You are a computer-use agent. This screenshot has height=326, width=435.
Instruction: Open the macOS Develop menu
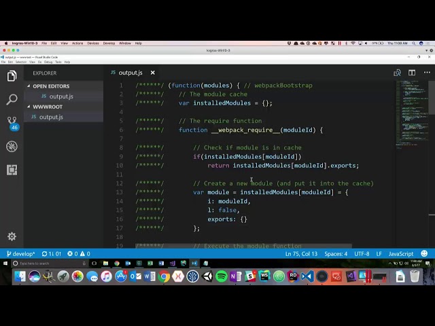pyautogui.click(x=109, y=43)
